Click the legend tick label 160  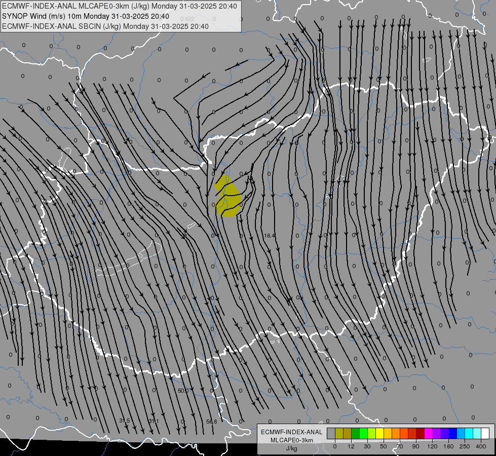448,446
